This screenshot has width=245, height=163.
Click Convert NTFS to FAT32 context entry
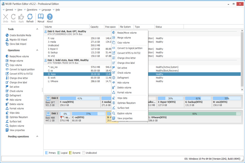(129, 53)
